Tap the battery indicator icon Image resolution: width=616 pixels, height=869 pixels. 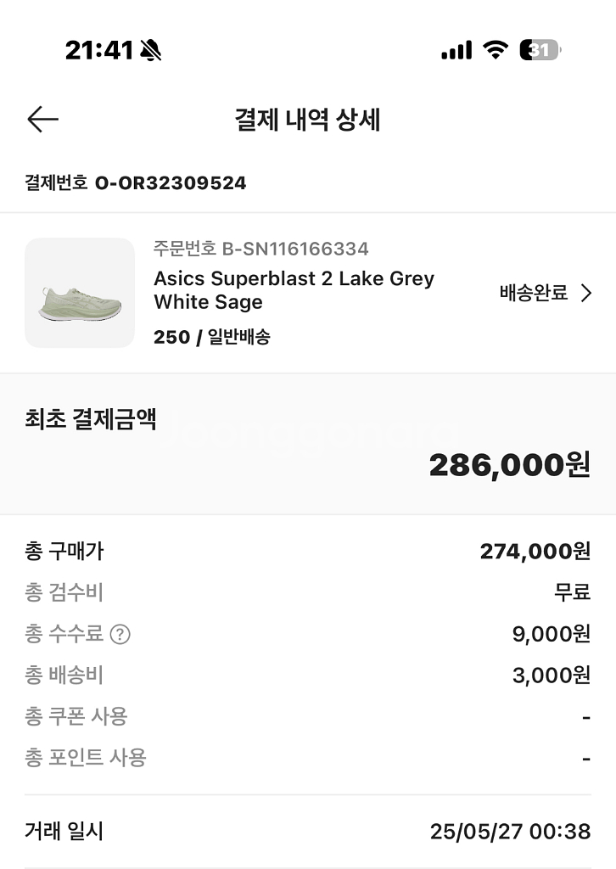point(540,50)
